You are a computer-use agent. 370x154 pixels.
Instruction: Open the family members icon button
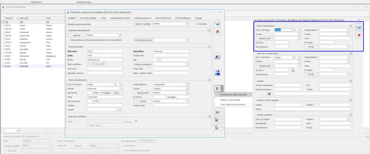click(x=218, y=73)
